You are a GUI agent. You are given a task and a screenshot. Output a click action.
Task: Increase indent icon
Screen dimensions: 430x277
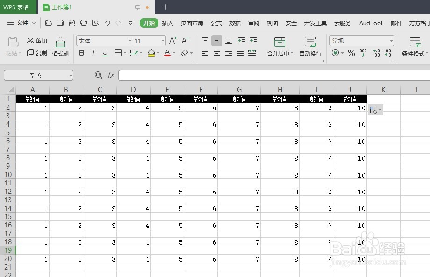pyautogui.click(x=253, y=41)
